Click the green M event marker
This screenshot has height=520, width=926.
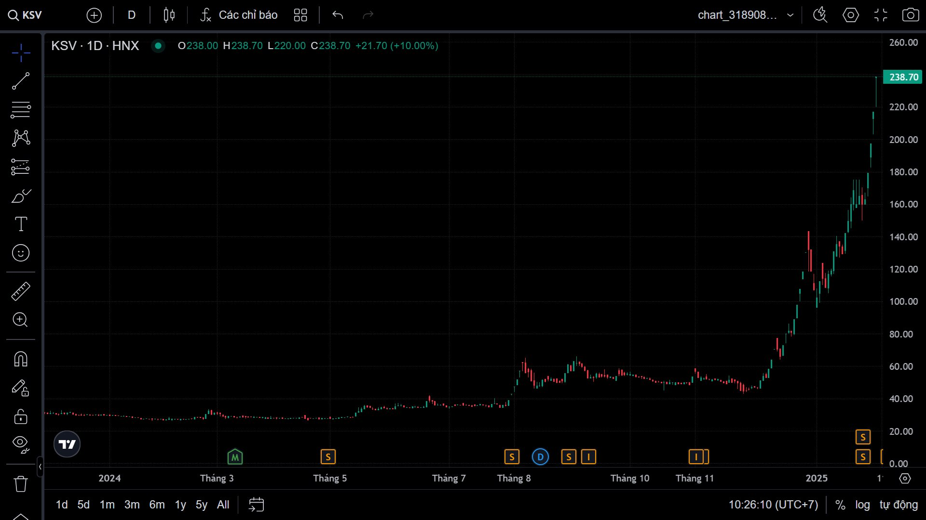[x=235, y=456]
